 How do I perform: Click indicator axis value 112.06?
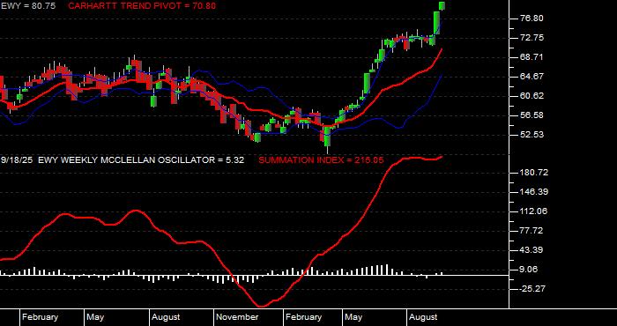[534, 211]
